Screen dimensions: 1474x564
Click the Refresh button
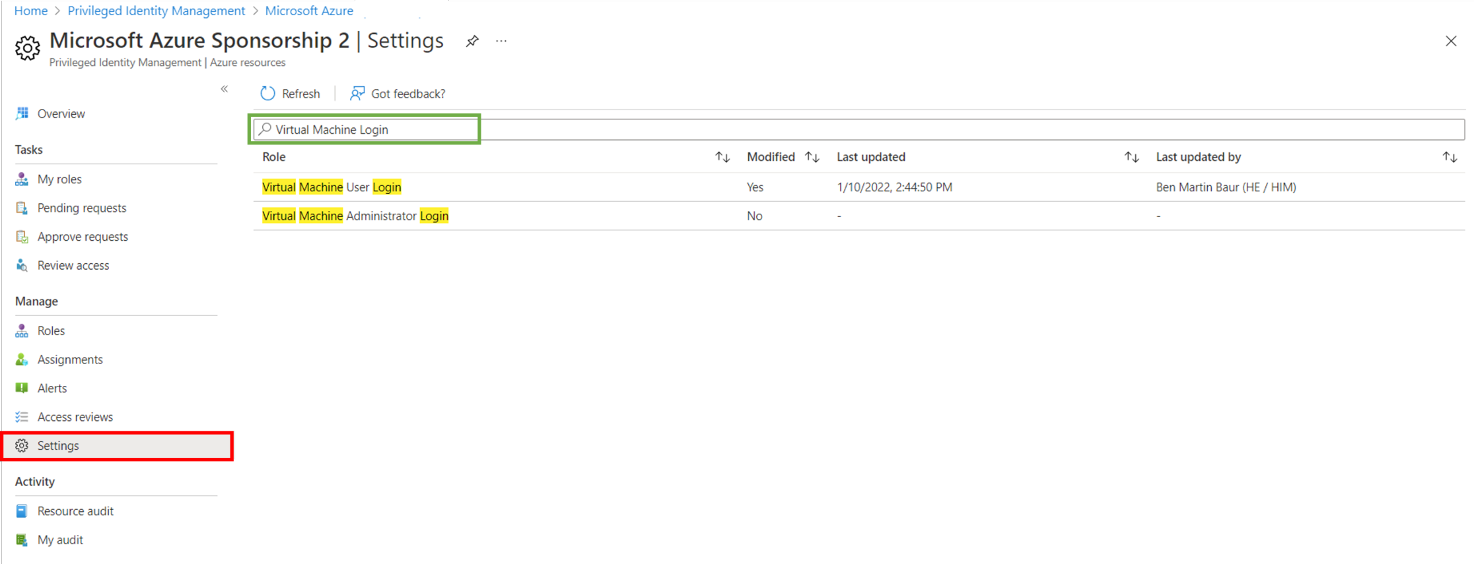291,94
